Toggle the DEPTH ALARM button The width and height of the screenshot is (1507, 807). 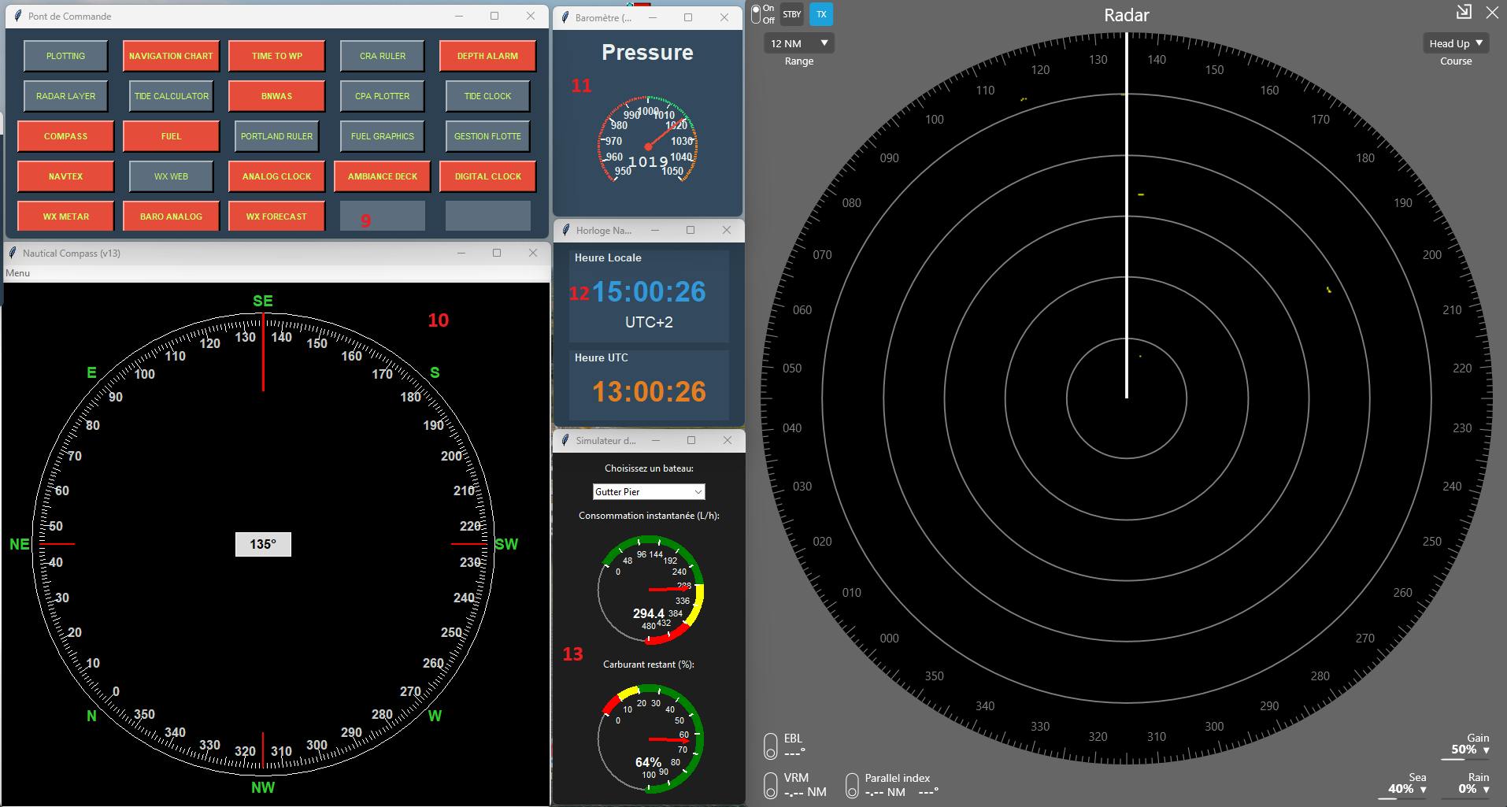(x=487, y=56)
